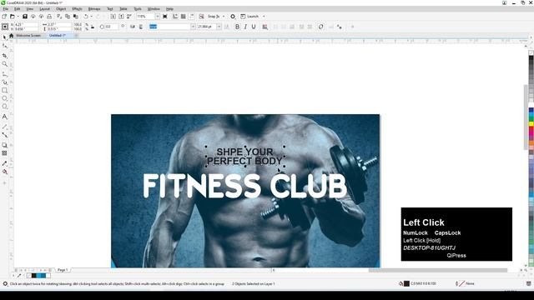The width and height of the screenshot is (534, 300).
Task: Click the mirror horizontally button
Action: [x=133, y=27]
